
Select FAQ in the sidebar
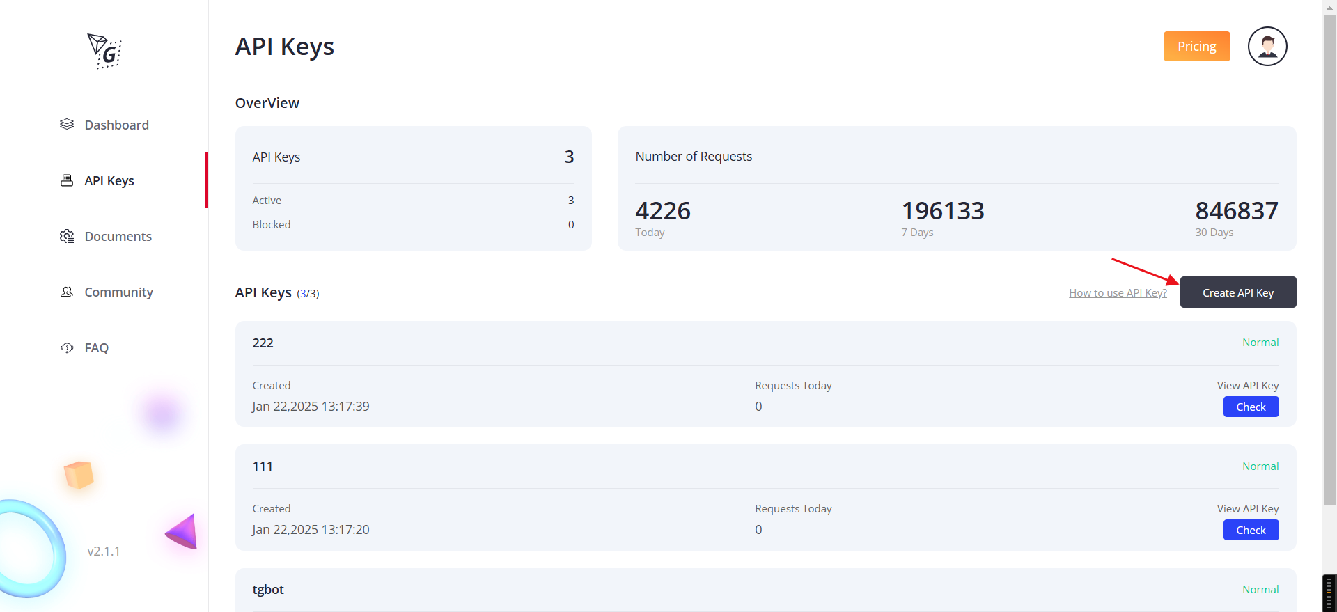pos(96,347)
